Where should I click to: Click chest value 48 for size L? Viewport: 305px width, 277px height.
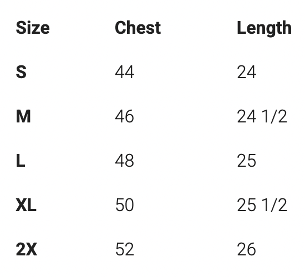[124, 161]
